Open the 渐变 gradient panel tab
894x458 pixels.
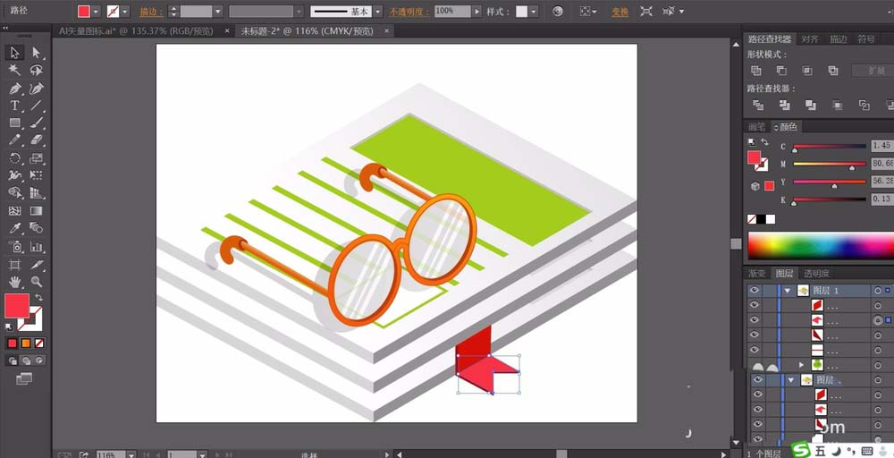click(757, 273)
